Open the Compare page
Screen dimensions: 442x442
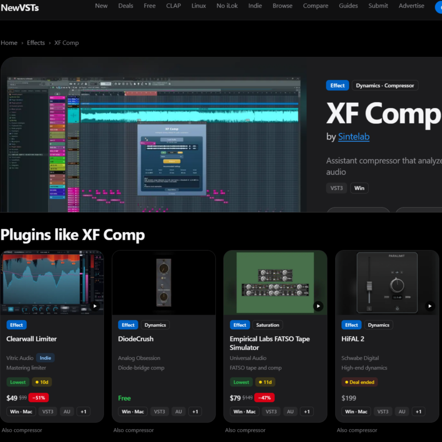[x=316, y=6]
